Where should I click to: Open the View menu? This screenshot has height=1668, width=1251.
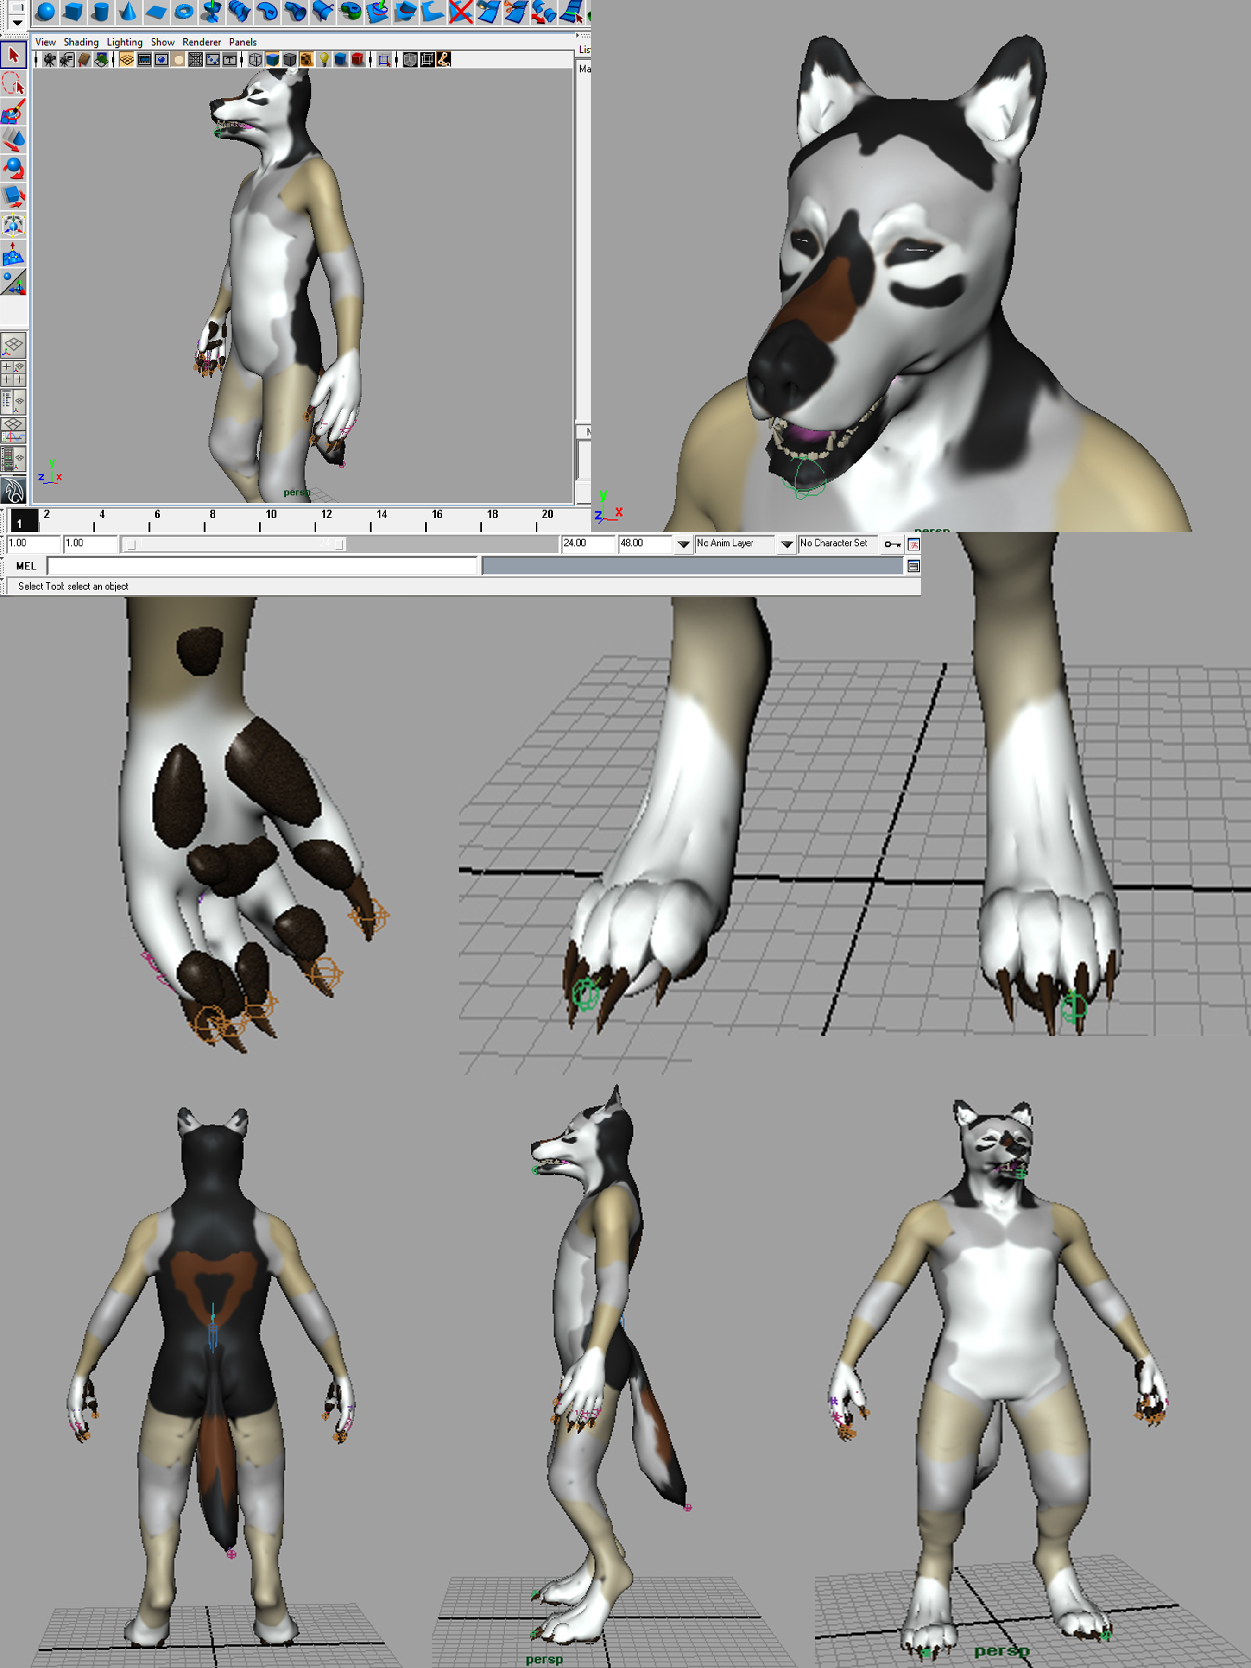click(45, 42)
